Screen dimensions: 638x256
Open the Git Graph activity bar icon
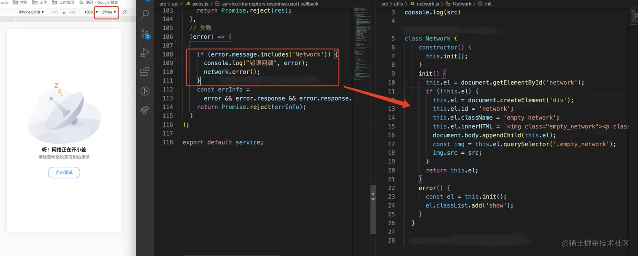145,91
